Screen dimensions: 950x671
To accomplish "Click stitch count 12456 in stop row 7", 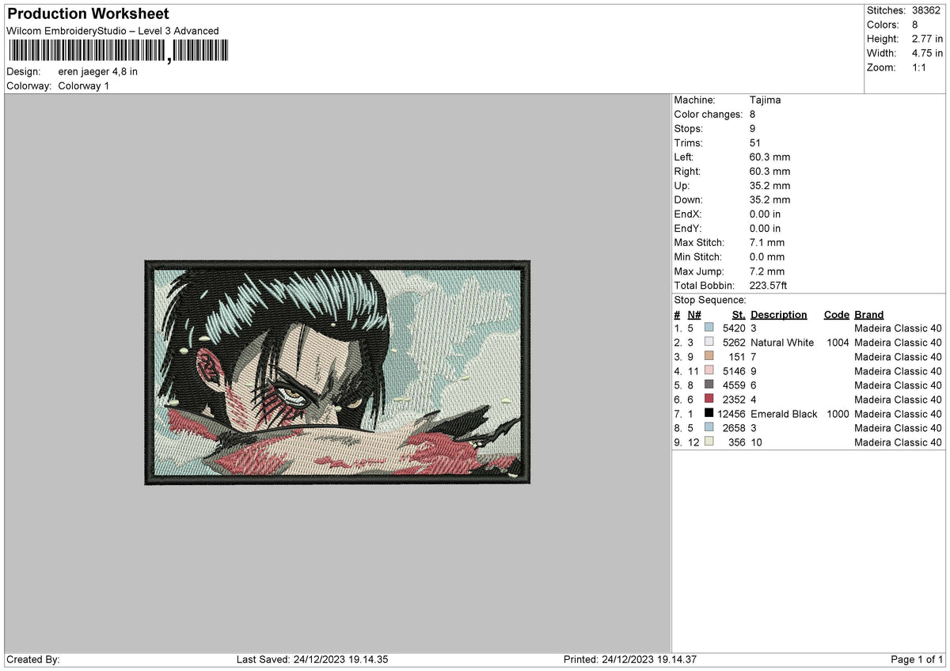I will click(x=731, y=413).
